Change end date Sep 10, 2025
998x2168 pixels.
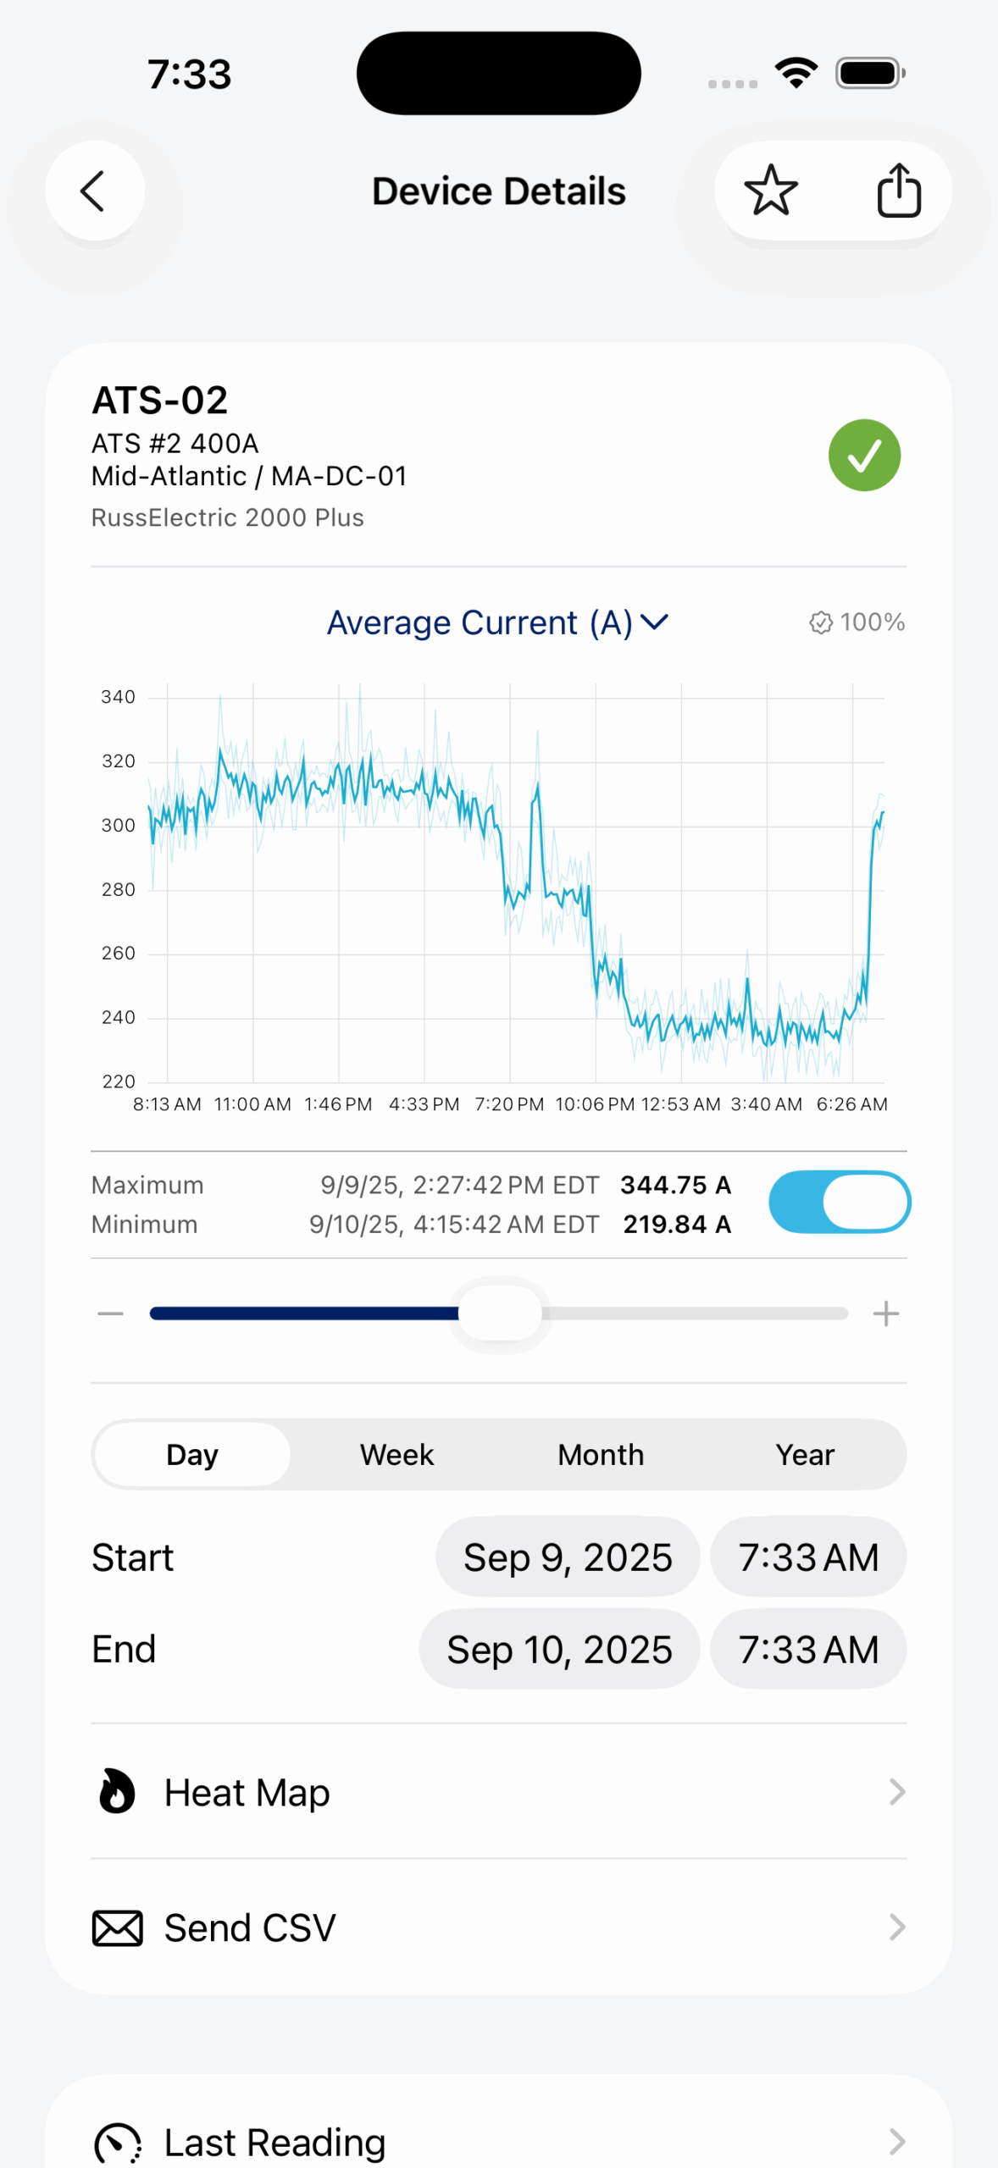[559, 1650]
